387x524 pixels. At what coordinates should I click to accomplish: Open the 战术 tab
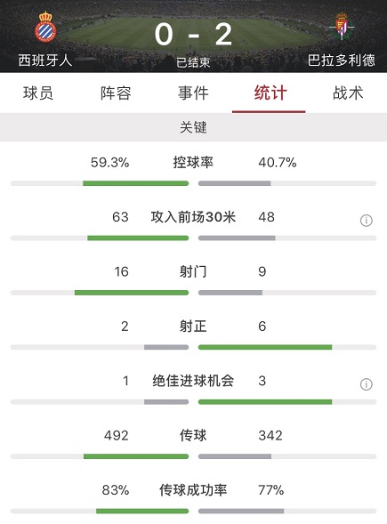click(x=348, y=93)
